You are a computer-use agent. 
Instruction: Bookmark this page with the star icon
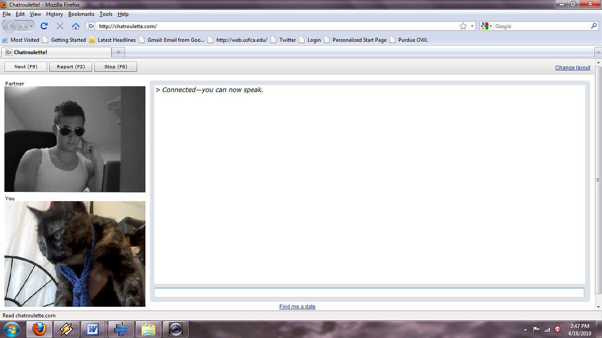463,26
